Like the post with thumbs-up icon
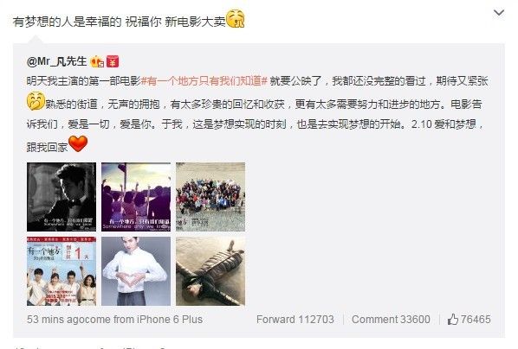Screen dimensions: 518x349 (452, 320)
